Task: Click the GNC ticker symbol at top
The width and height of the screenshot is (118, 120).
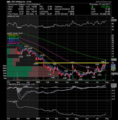Action: [x=8, y=2]
